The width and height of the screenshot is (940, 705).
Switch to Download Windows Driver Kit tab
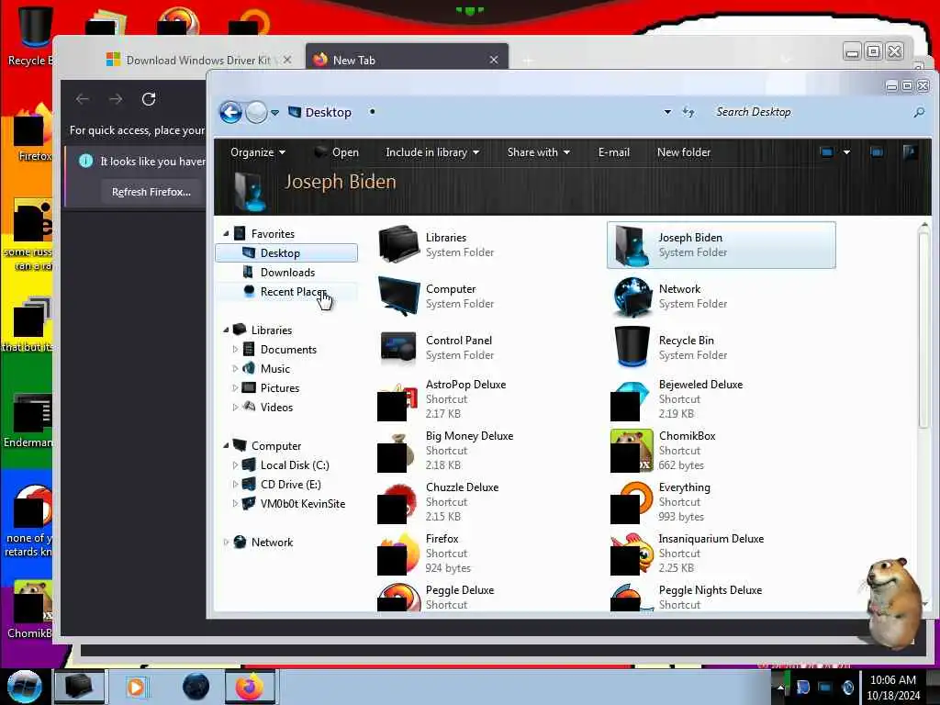click(x=198, y=60)
